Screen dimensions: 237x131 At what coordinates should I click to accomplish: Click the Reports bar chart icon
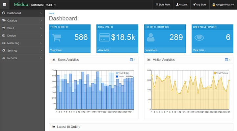pos(4,58)
